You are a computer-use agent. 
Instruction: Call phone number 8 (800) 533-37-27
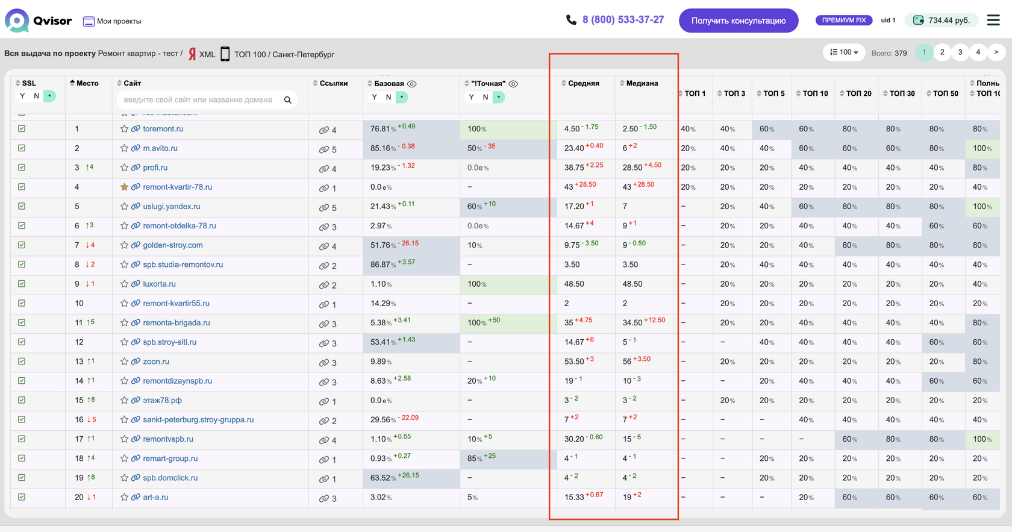(x=623, y=20)
